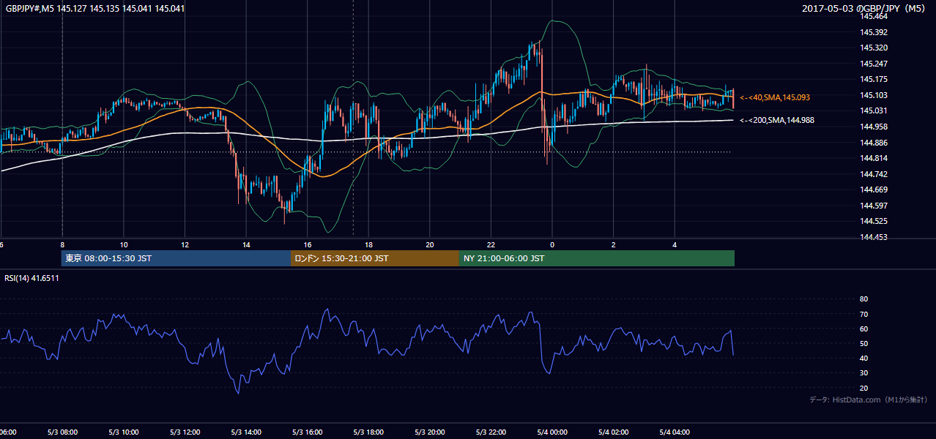Click the Tokyo 08:00-15:30 JST session bar
Image resolution: width=936 pixels, height=439 pixels.
176,258
